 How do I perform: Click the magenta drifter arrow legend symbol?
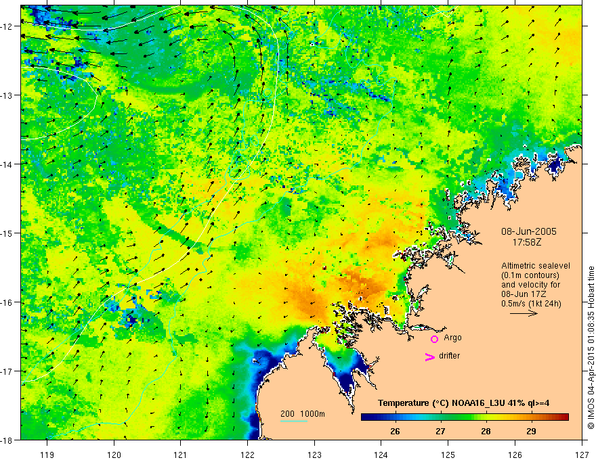click(x=429, y=357)
